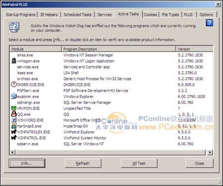Sort by the Module column header
This screenshot has height=186, width=223.
[x=36, y=49]
